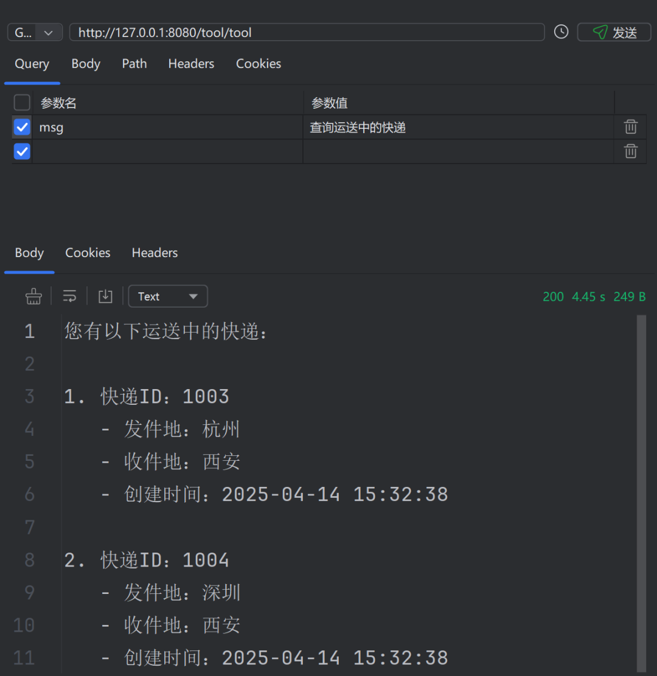Uncheck the msg parameter checkbox
Image resolution: width=657 pixels, height=676 pixels.
coord(22,127)
